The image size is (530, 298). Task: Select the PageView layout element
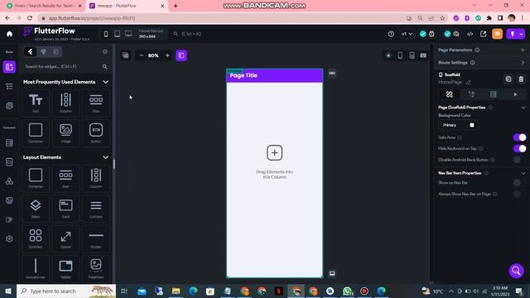click(x=96, y=268)
